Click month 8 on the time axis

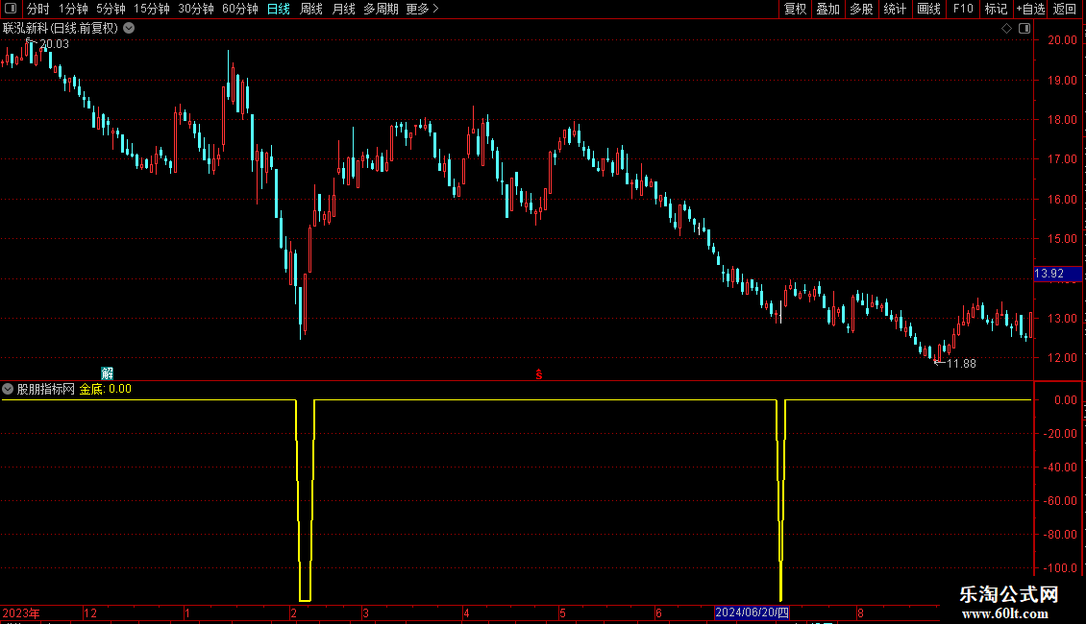860,612
